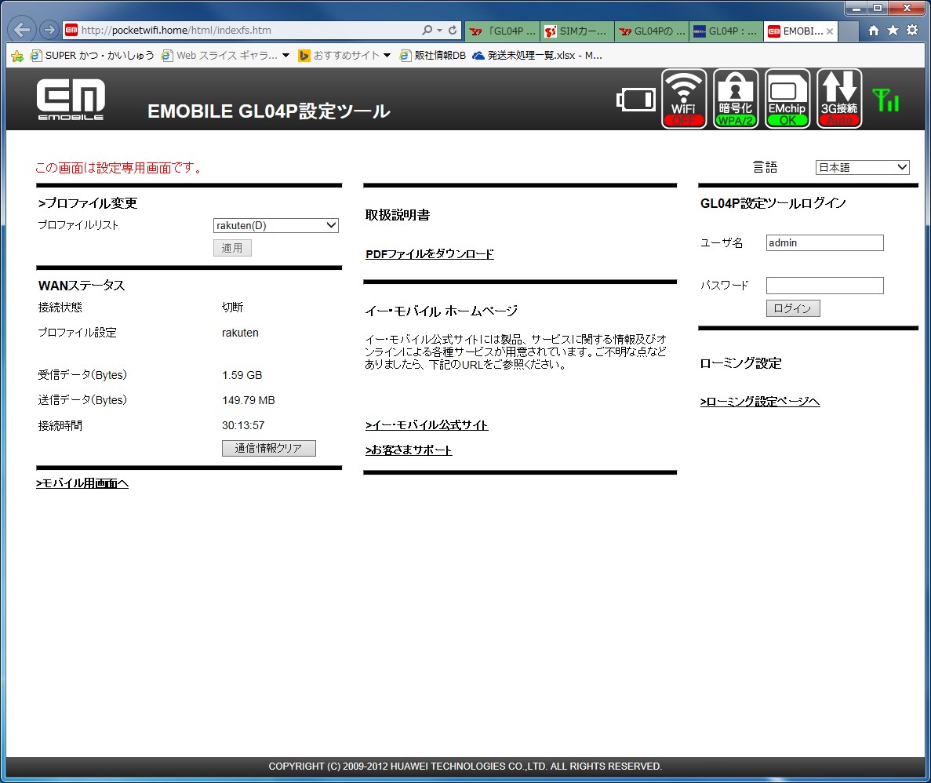The width and height of the screenshot is (931, 783).
Task: Click the battery level icon
Action: (x=635, y=100)
